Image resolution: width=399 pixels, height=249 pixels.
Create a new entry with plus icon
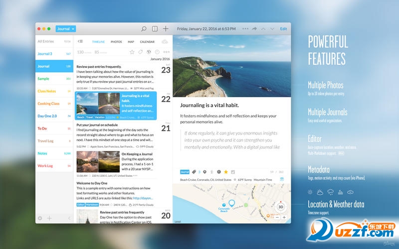(166, 29)
